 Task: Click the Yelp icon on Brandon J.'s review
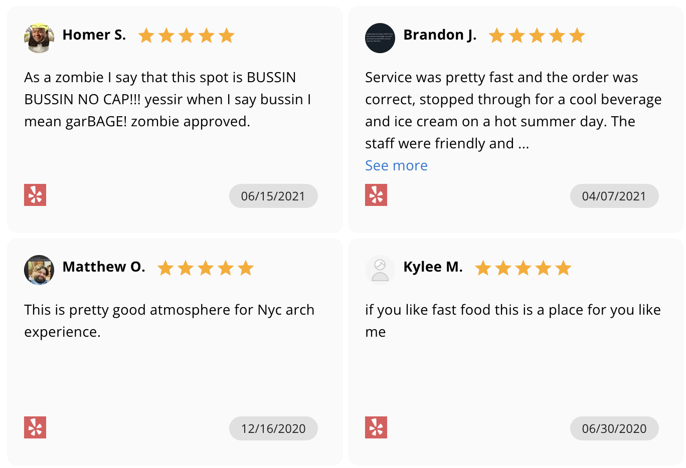(376, 195)
